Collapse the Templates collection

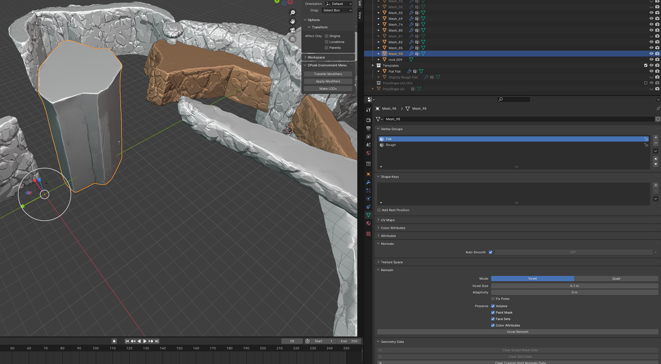(x=373, y=65)
